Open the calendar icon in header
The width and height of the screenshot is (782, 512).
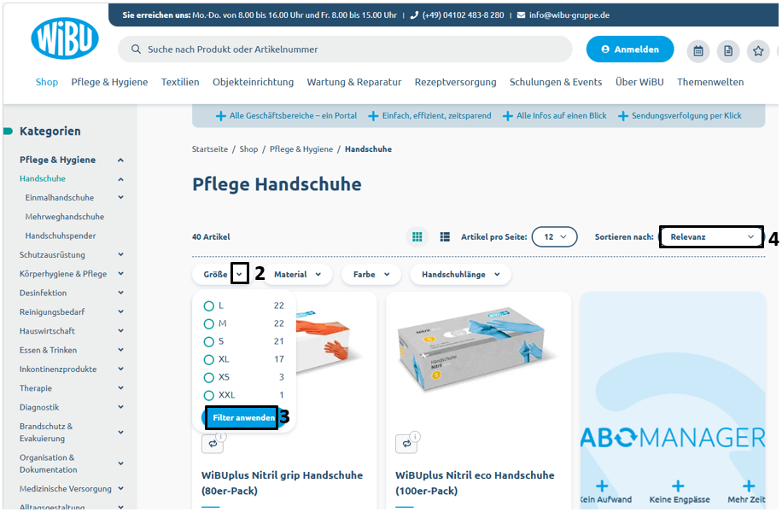pyautogui.click(x=698, y=51)
